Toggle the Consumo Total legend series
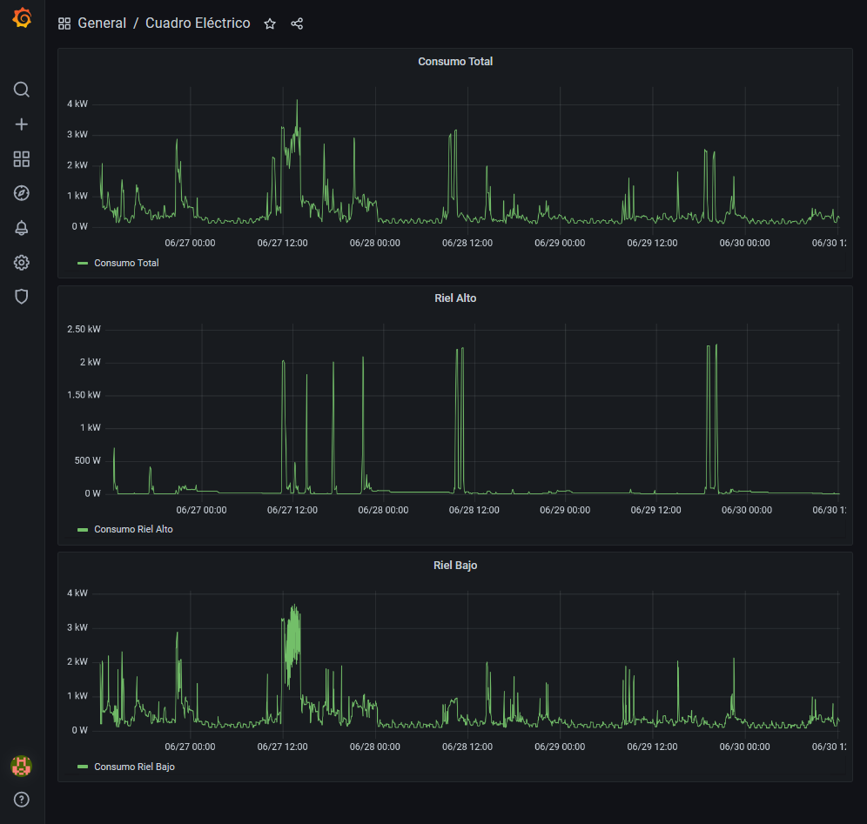Screen dimensions: 867x824 tap(126, 263)
